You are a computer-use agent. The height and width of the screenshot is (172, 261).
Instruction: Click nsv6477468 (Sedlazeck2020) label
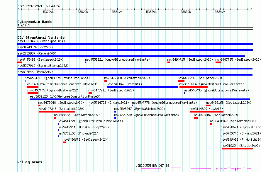coord(127,78)
